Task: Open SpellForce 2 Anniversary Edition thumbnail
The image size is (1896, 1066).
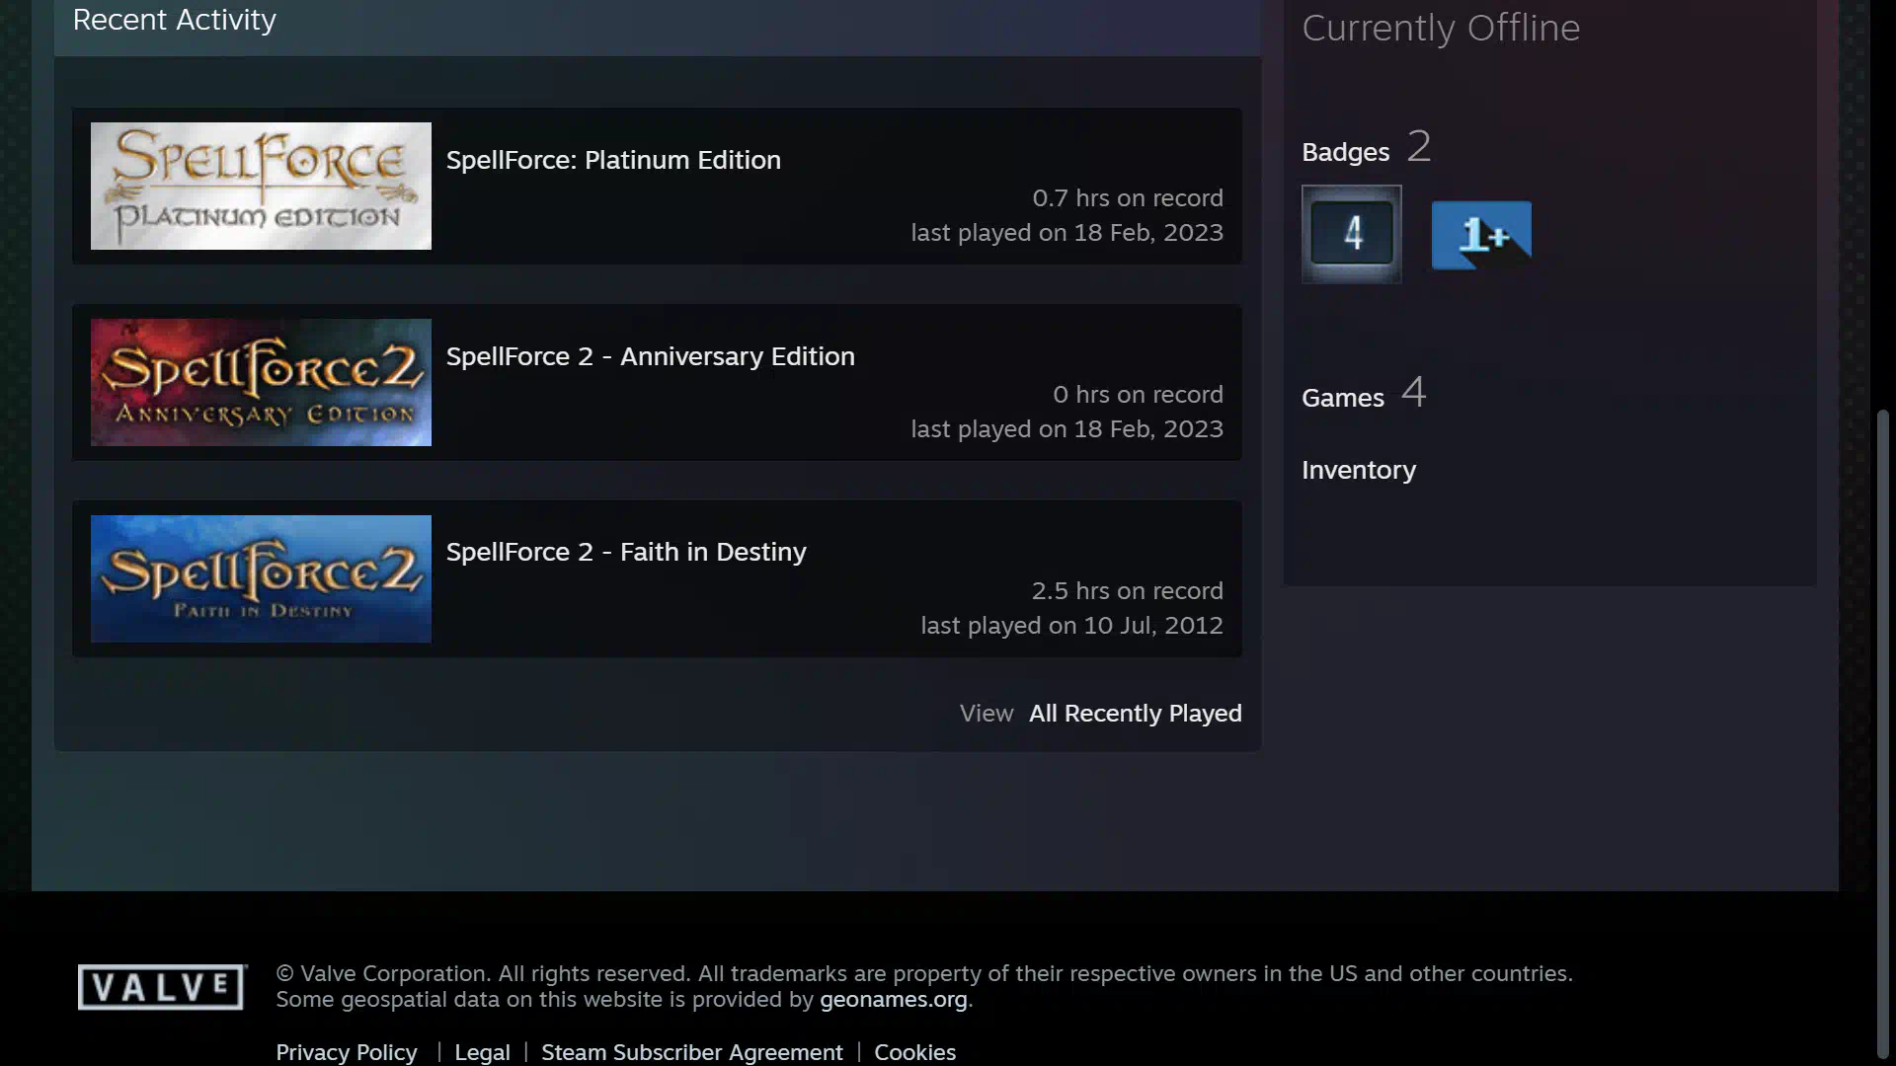Action: [x=261, y=382]
